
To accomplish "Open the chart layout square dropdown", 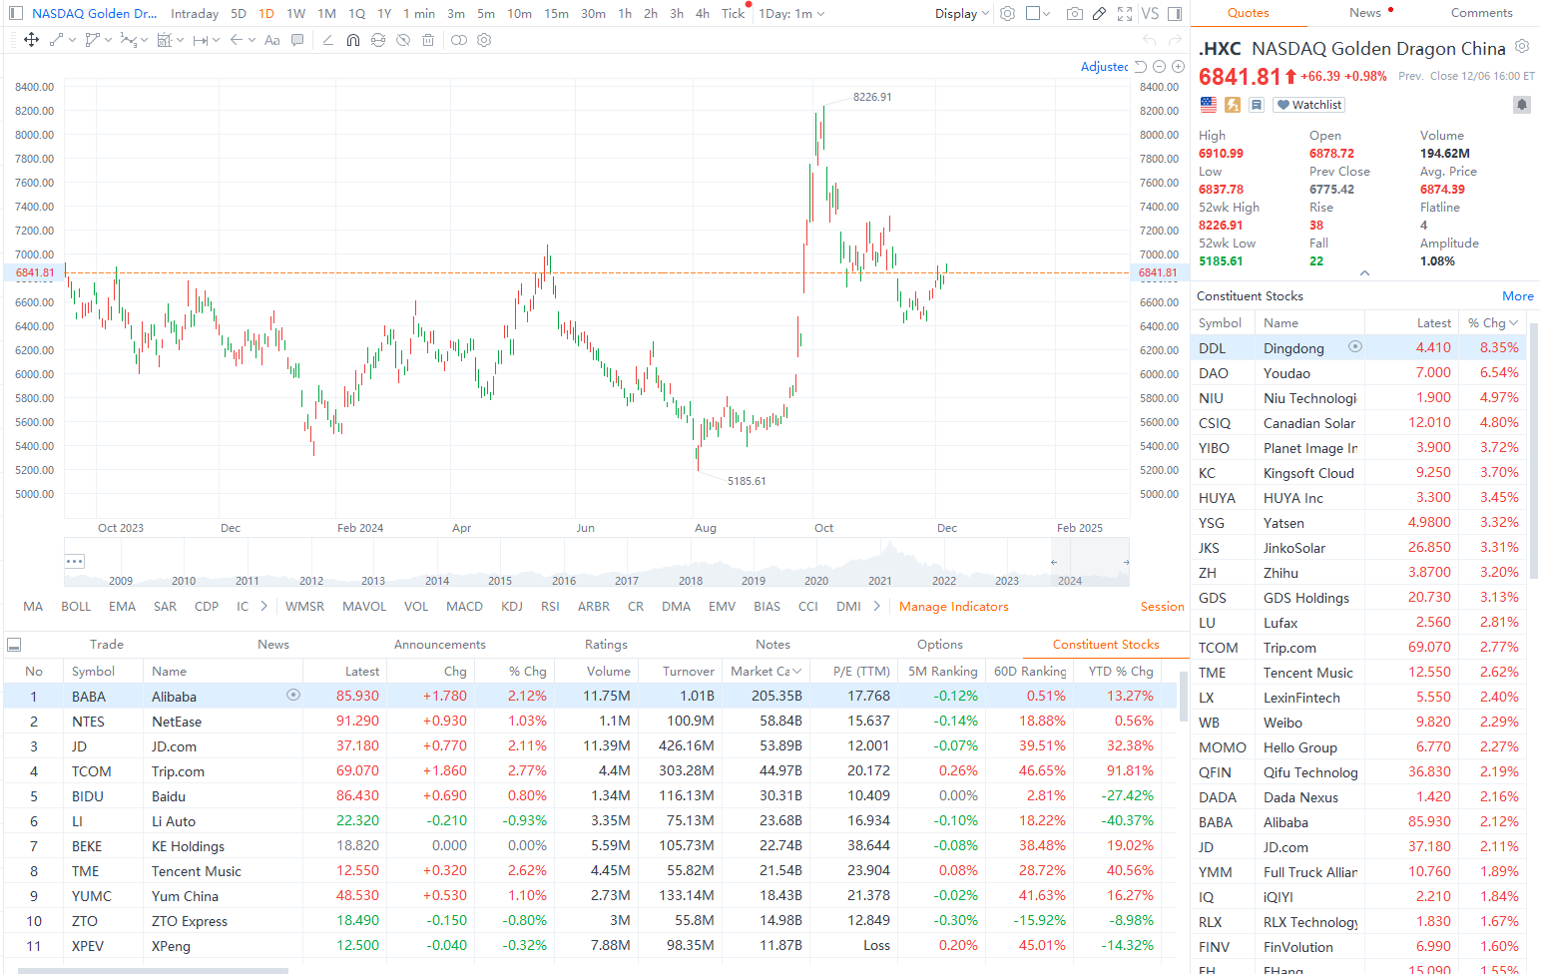I will tap(1039, 13).
